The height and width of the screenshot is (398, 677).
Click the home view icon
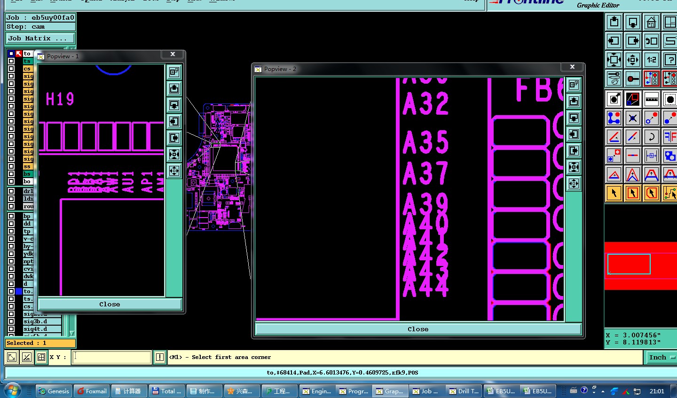click(652, 22)
